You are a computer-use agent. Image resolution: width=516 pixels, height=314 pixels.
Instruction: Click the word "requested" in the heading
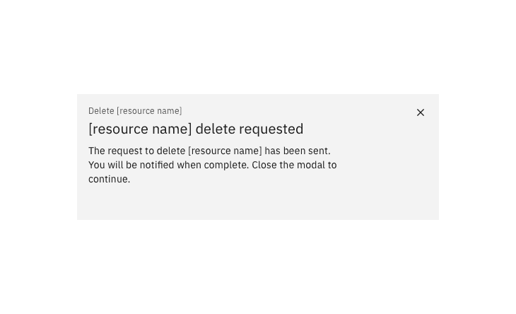(x=271, y=129)
